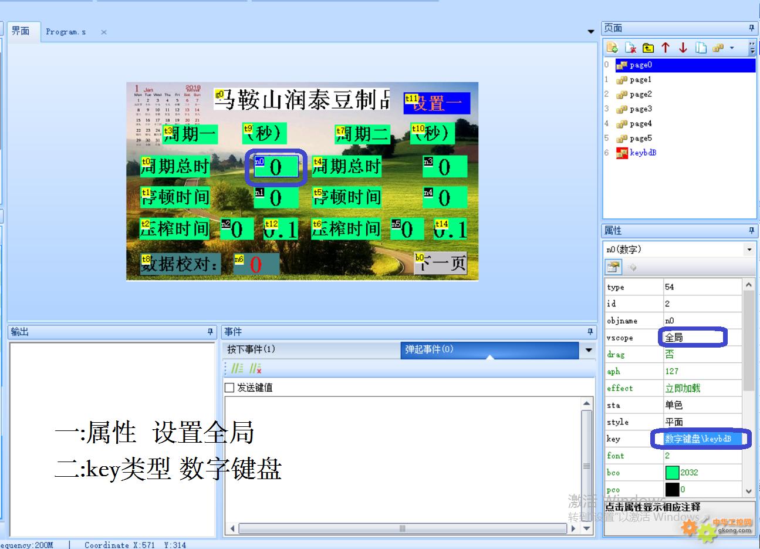
Task: Enable the 发送键值 checkbox
Action: 230,388
